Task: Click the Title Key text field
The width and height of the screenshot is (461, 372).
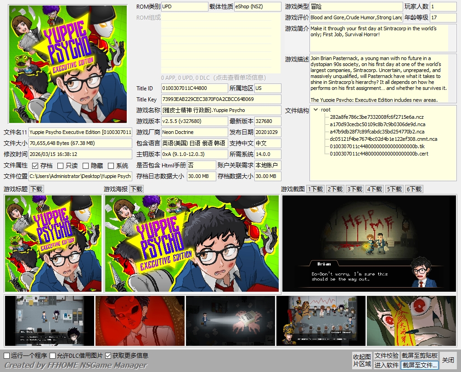Action: coord(221,100)
